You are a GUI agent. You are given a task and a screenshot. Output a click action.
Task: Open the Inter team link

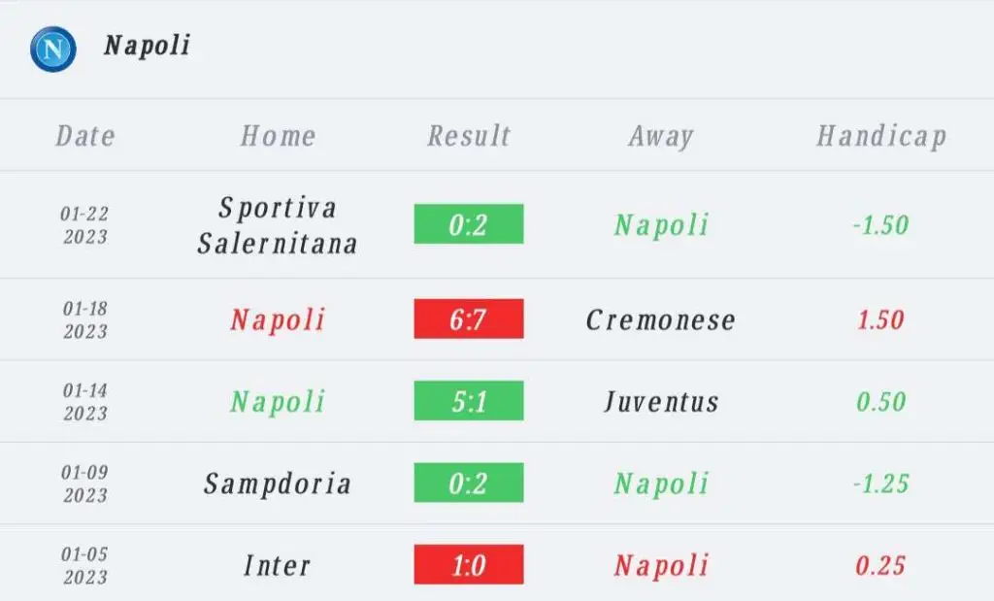pos(278,565)
